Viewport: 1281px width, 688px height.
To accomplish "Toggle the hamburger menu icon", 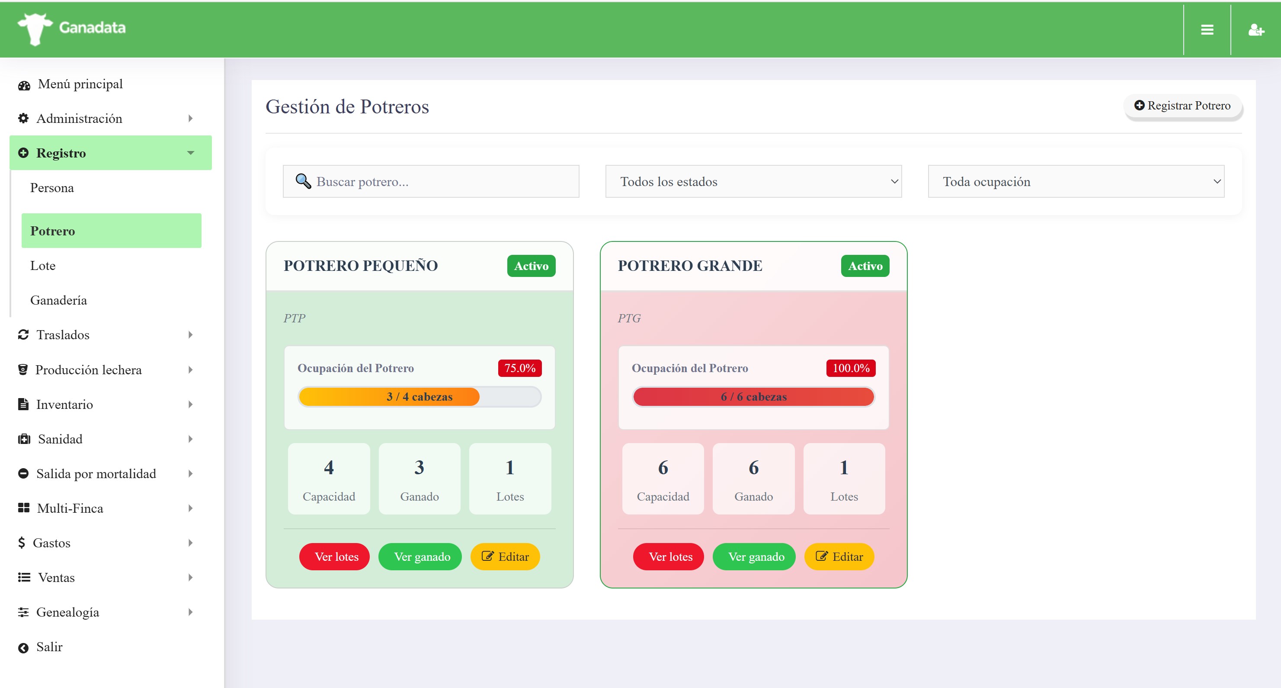I will (x=1207, y=30).
